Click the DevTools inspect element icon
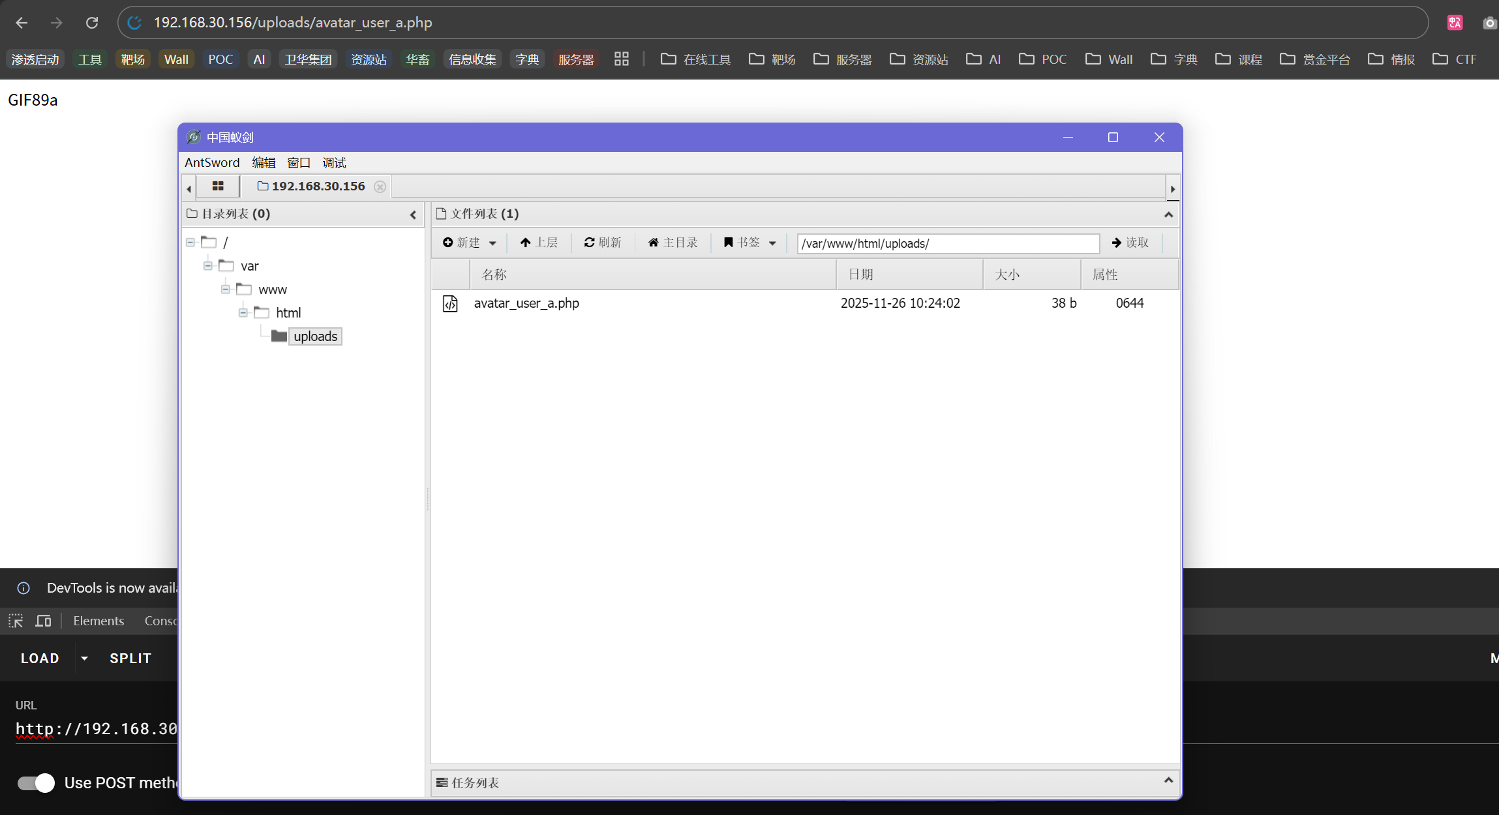The height and width of the screenshot is (815, 1499). tap(16, 621)
